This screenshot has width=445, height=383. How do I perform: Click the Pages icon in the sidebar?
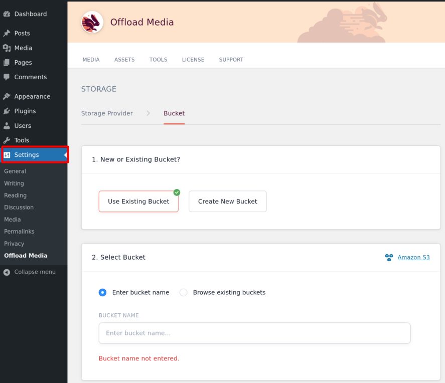coord(7,62)
